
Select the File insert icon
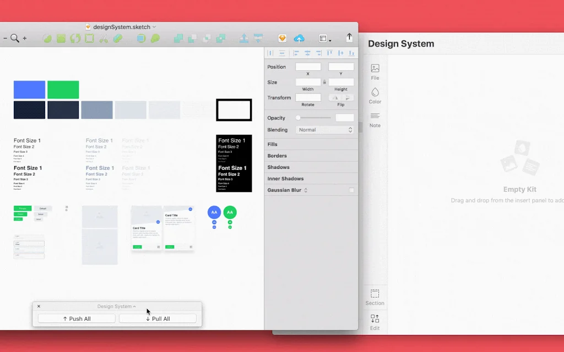[375, 71]
